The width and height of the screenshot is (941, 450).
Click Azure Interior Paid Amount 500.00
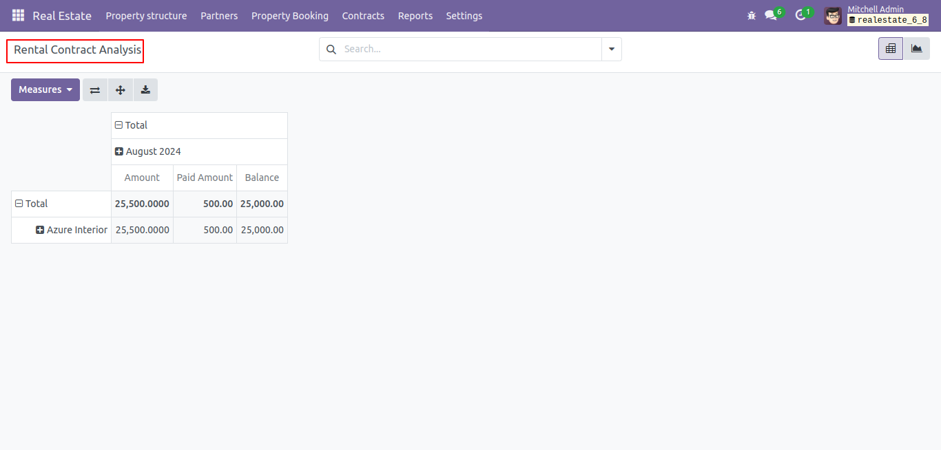pos(205,230)
